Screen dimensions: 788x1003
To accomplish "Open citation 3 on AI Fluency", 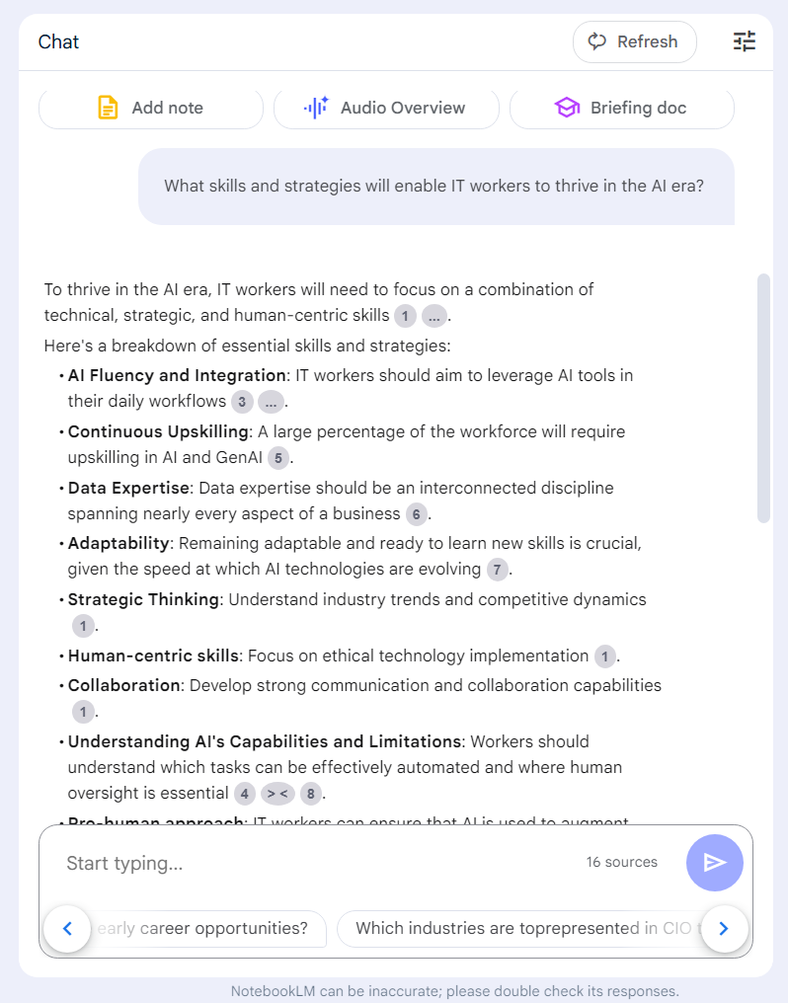I will click(242, 402).
